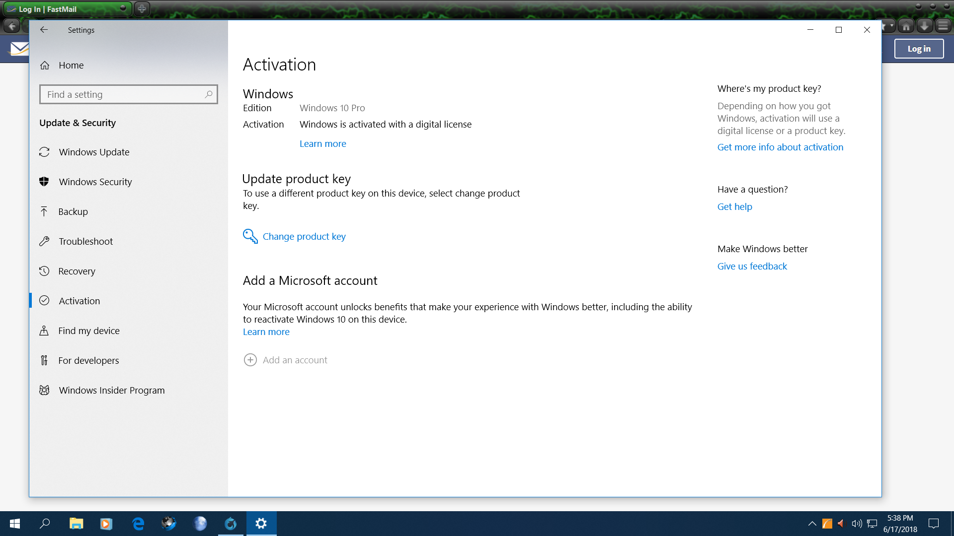Viewport: 954px width, 536px height.
Task: Click Get more info about activation link
Action: 780,147
